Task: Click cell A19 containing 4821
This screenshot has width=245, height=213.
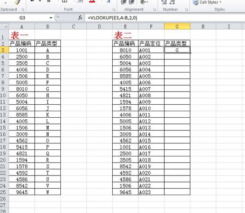Action: [22, 153]
